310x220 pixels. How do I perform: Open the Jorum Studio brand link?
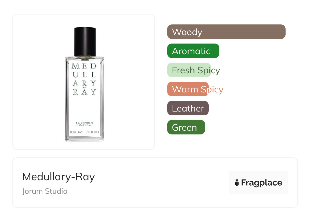[x=45, y=191]
